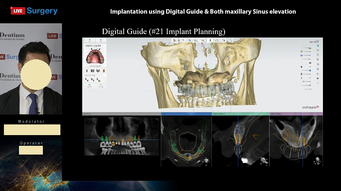Click the blue undo button in left panel
This screenshot has height=191, width=341.
pos(89,86)
